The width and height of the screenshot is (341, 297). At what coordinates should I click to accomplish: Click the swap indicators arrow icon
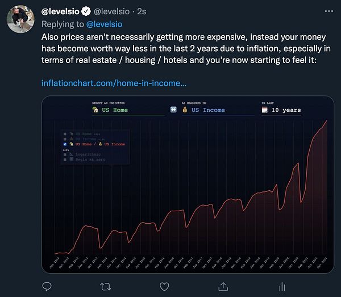(x=173, y=110)
